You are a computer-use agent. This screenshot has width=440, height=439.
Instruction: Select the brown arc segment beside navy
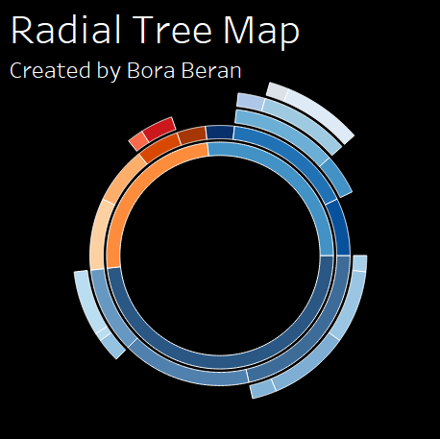(x=192, y=135)
